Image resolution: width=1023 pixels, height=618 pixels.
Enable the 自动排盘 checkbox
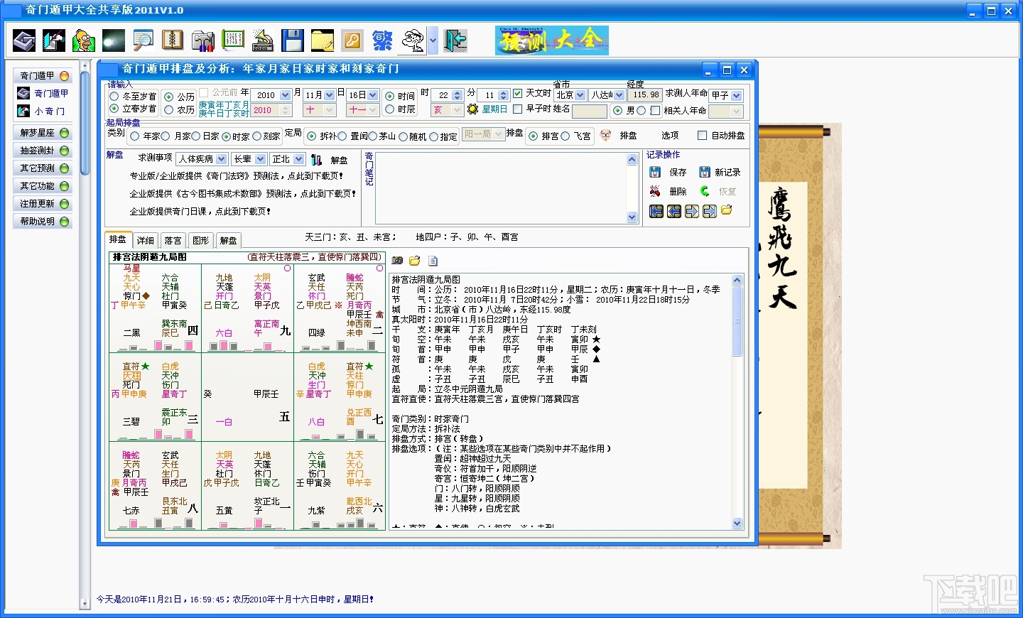pyautogui.click(x=702, y=135)
